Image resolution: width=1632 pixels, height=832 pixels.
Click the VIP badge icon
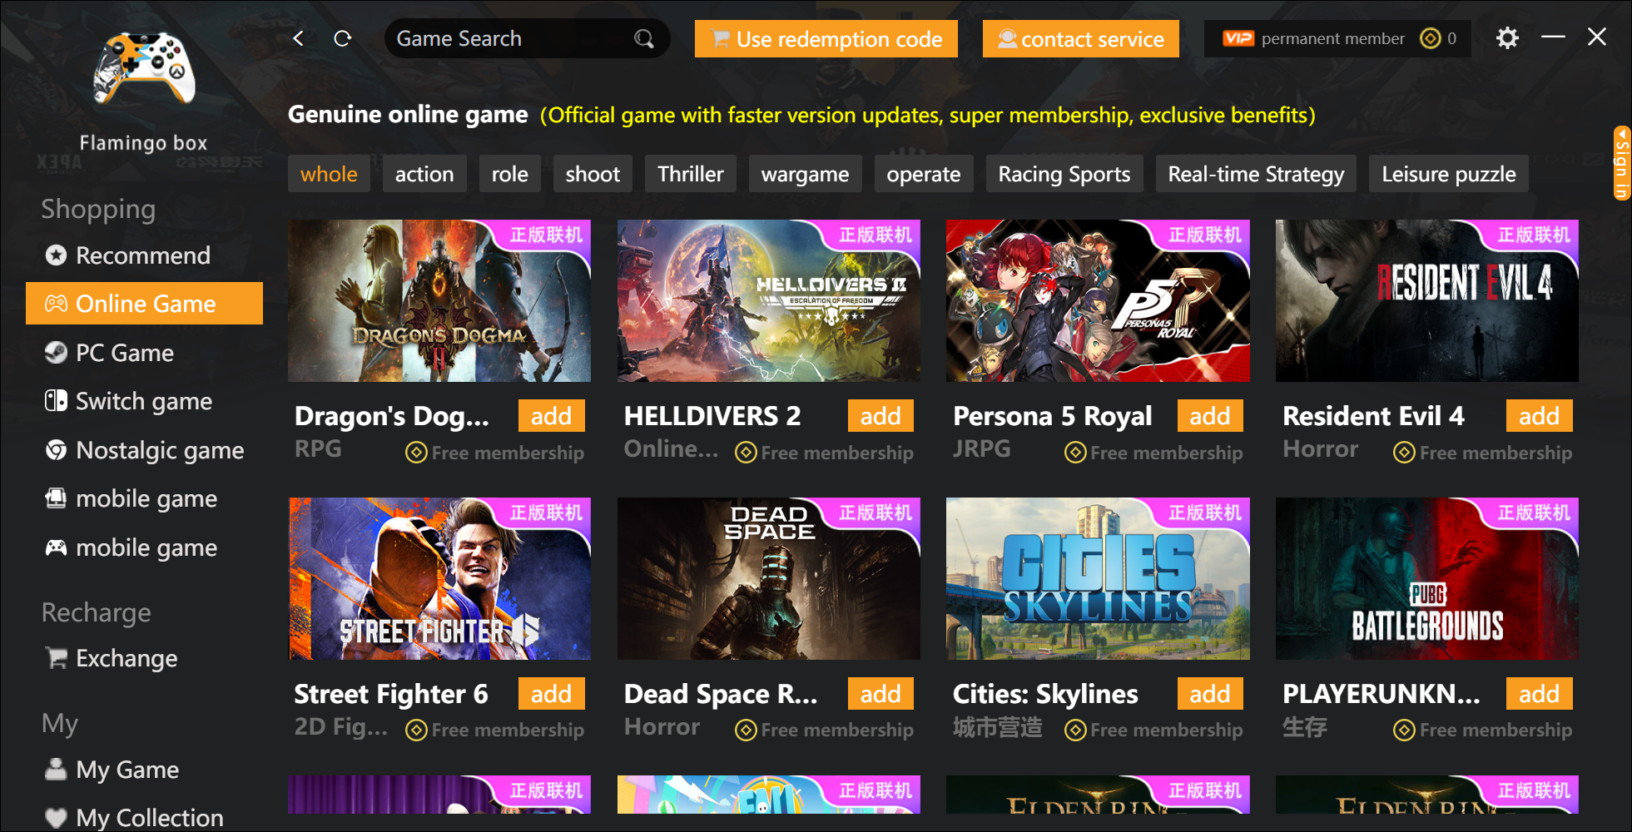tap(1238, 38)
